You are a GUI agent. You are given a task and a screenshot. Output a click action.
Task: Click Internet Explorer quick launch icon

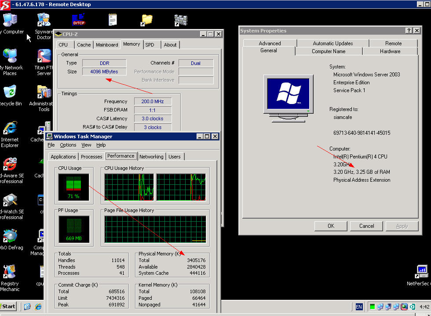coord(38,307)
